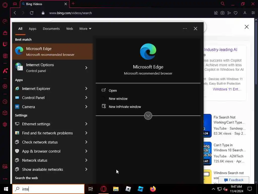This screenshot has height=194, width=258.
Task: Click the sidebar three-dots more icon
Action: click(x=5, y=179)
